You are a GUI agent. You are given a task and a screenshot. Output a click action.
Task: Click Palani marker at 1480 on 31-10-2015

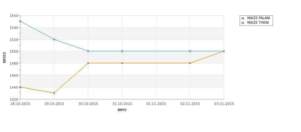122,63
